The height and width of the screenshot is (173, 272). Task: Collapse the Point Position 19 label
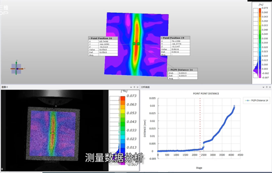pyautogui.click(x=162, y=38)
